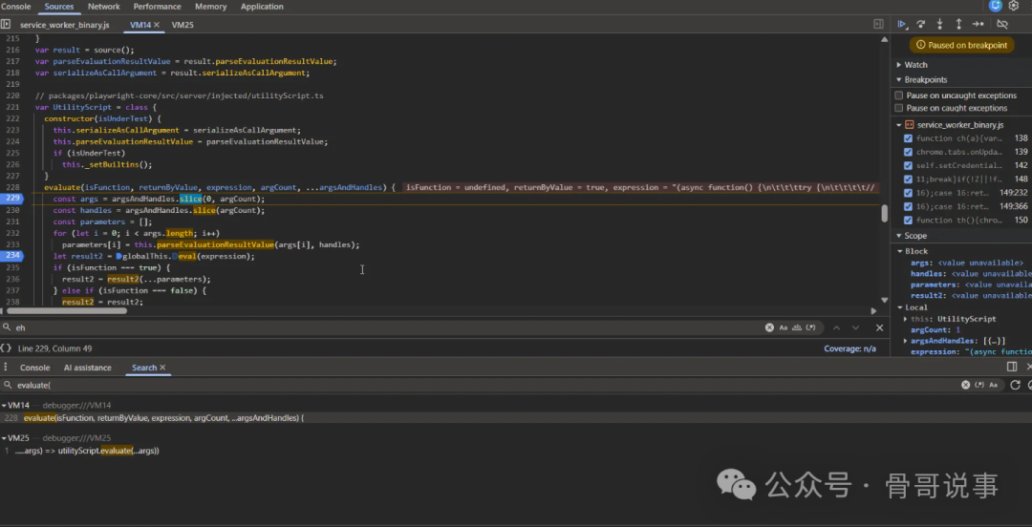Open the Application panel tab
The width and height of the screenshot is (1032, 527).
pyautogui.click(x=262, y=7)
